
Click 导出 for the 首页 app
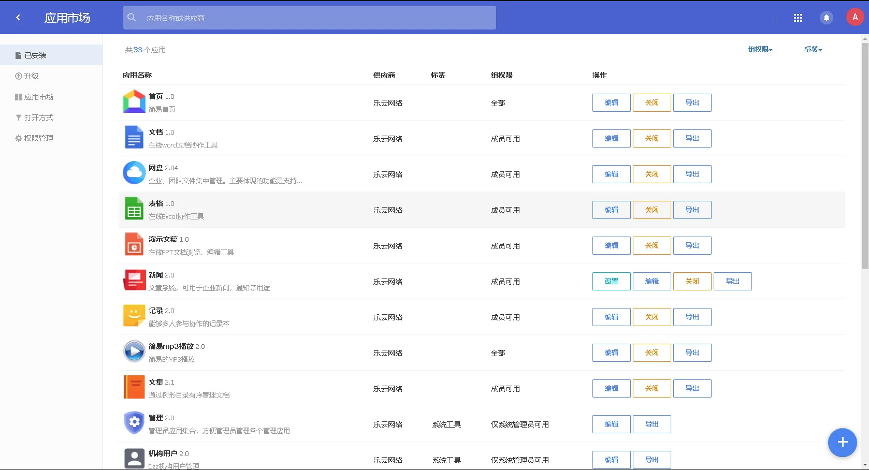(x=692, y=102)
